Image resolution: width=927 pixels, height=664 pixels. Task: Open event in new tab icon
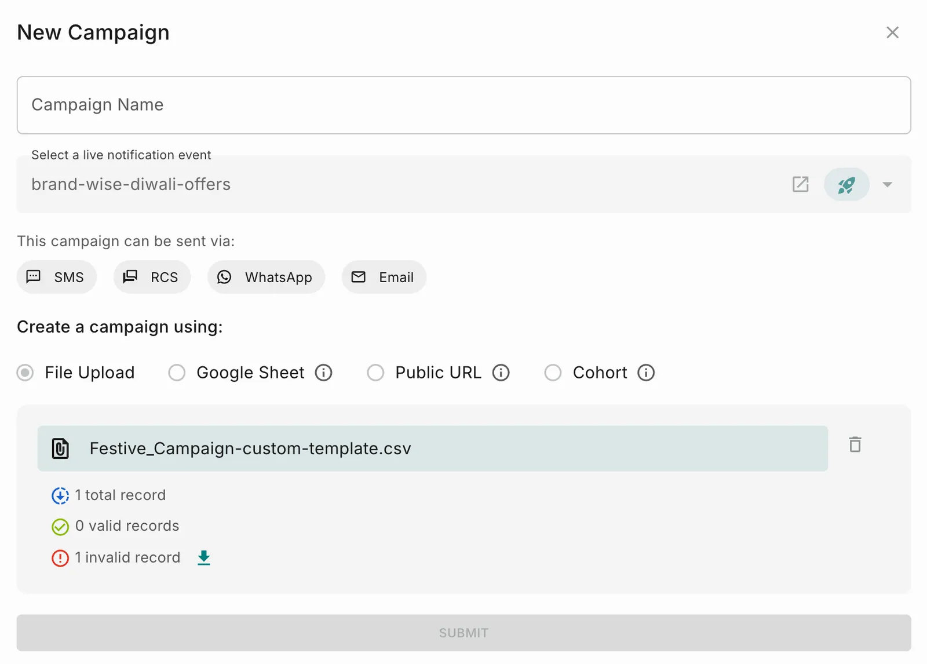click(x=800, y=184)
